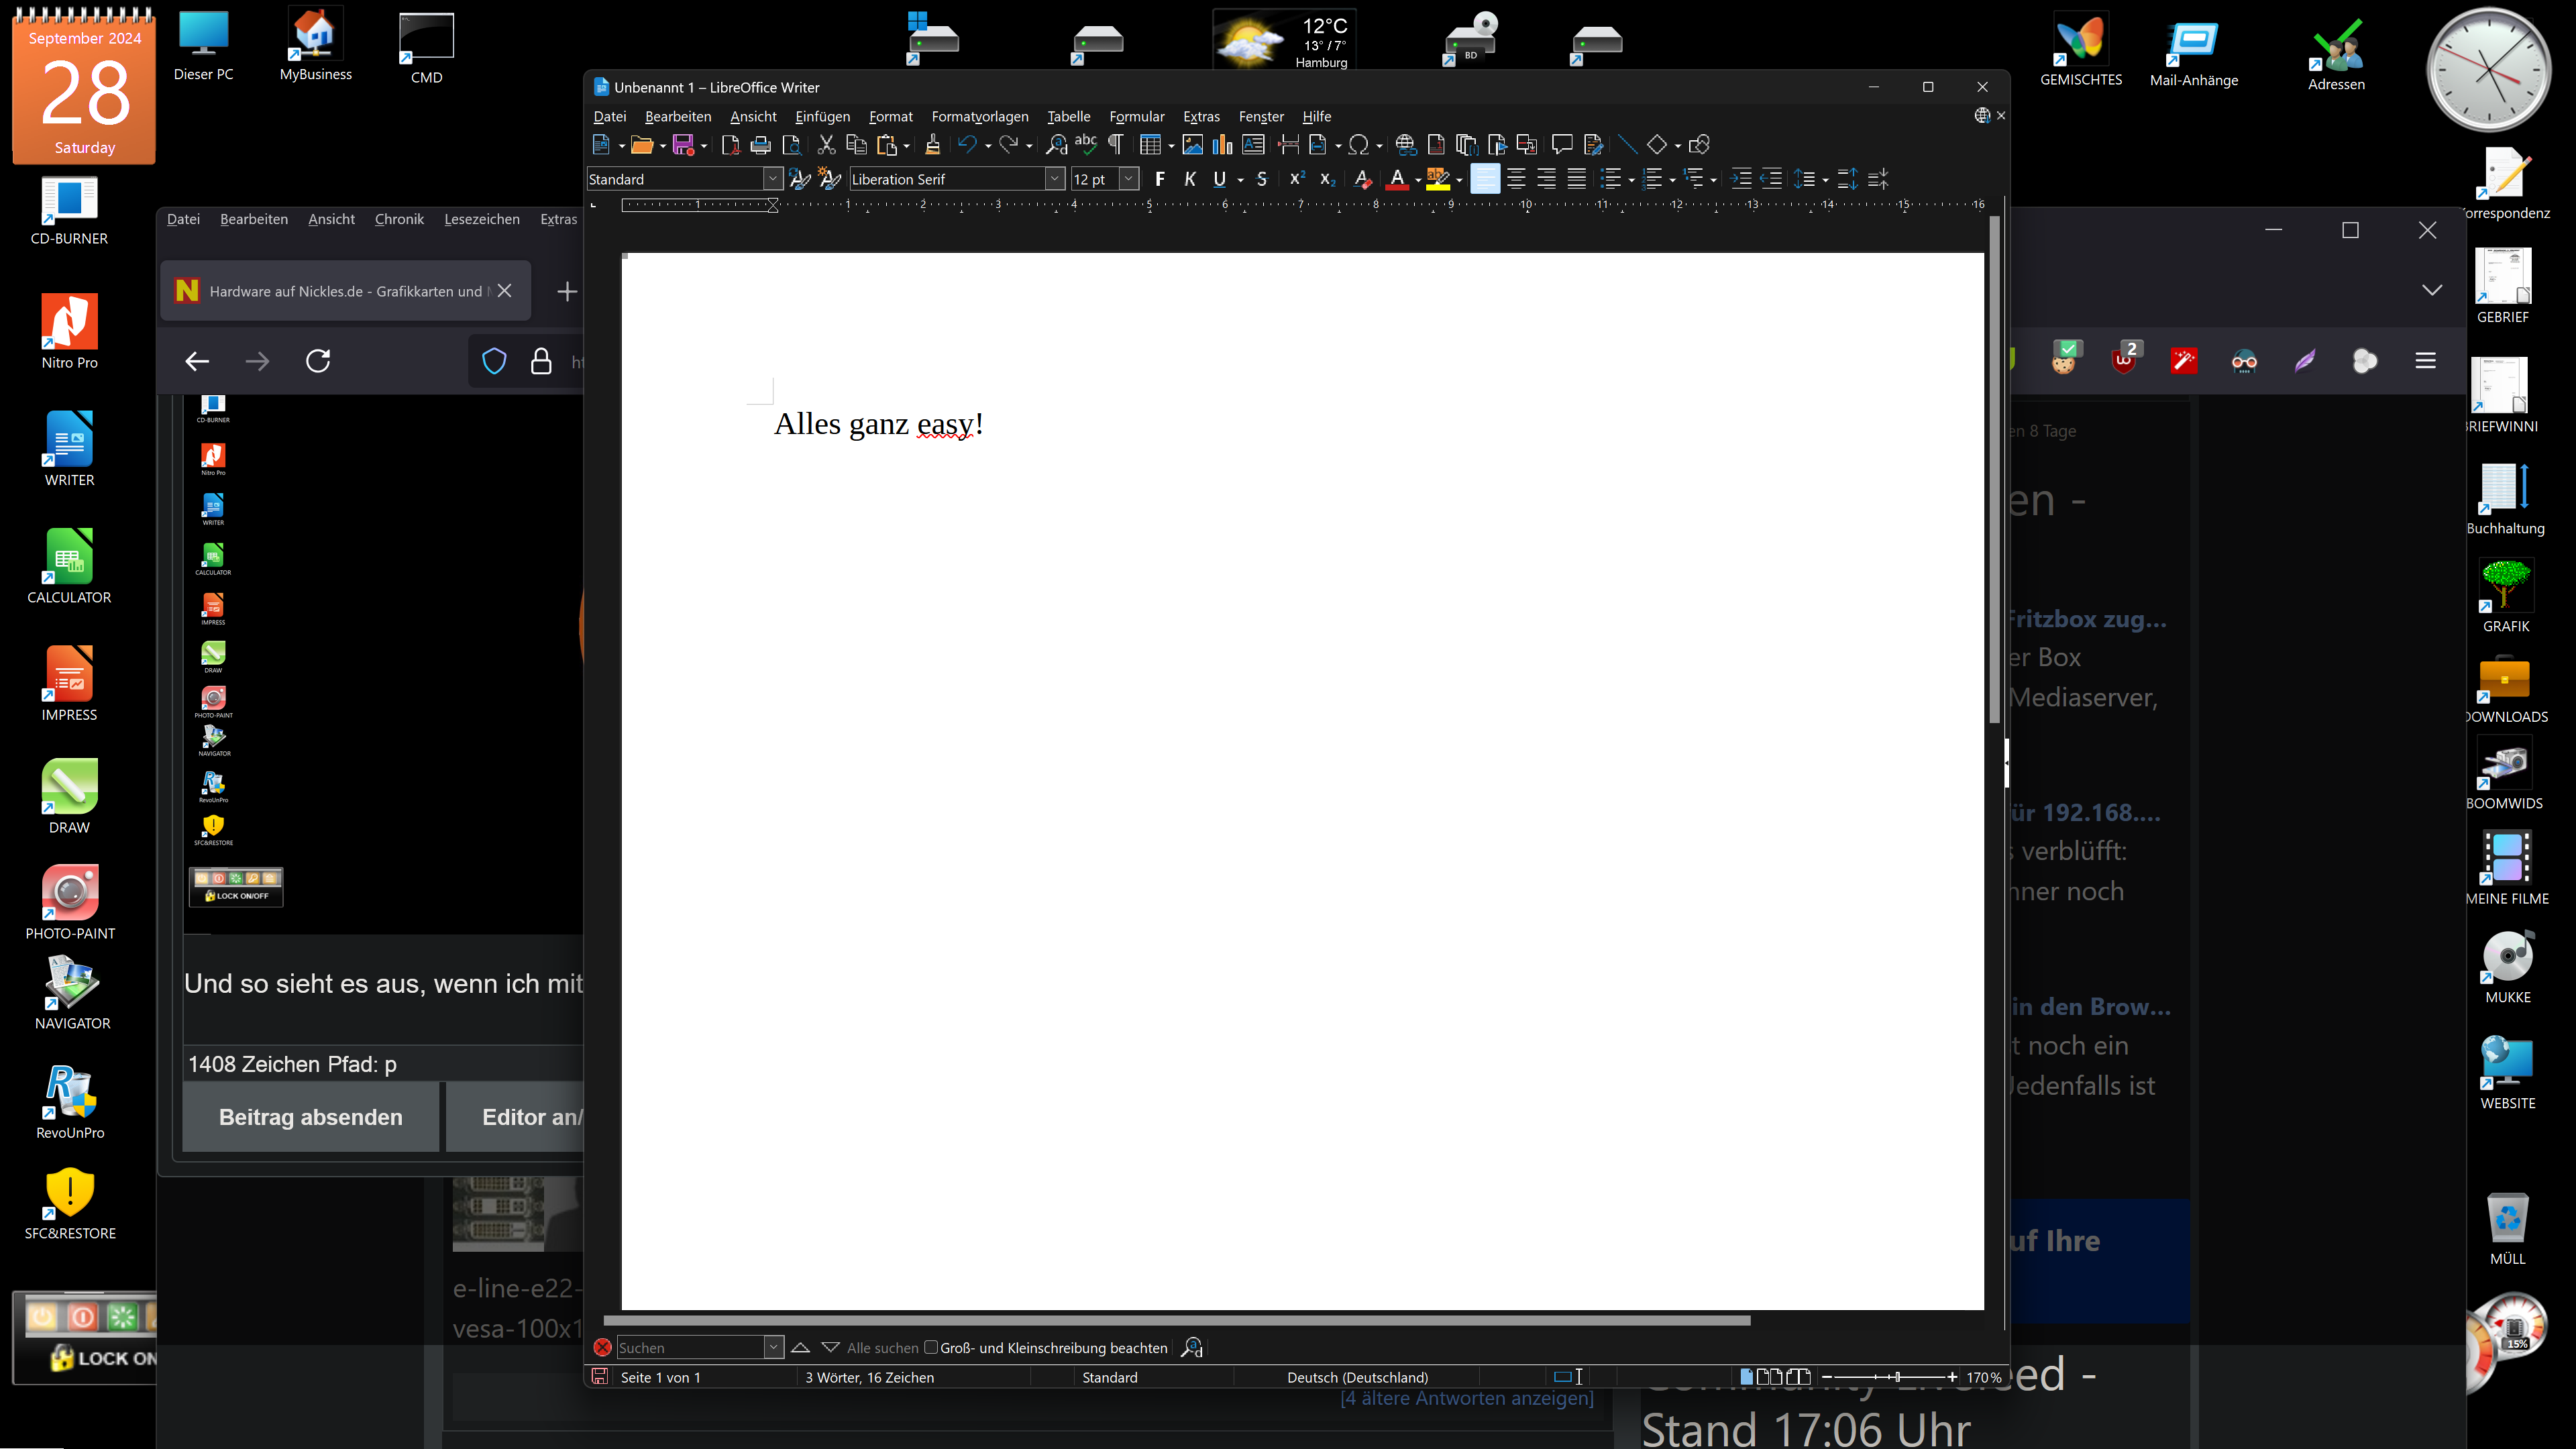
Task: Click 'Alle suchen' in the find bar
Action: click(882, 1348)
